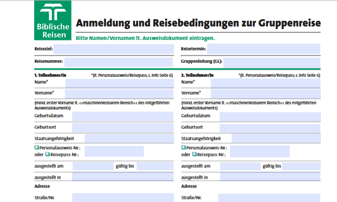337x202 pixels.
Task: Click the 'Adresse' label under 1. Teilnehmer/in
Action: pos(42,186)
